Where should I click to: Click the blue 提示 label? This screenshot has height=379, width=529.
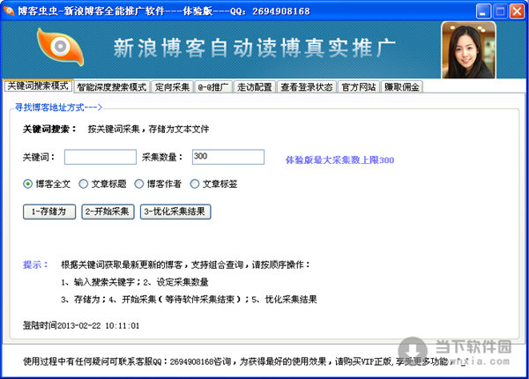click(x=35, y=264)
